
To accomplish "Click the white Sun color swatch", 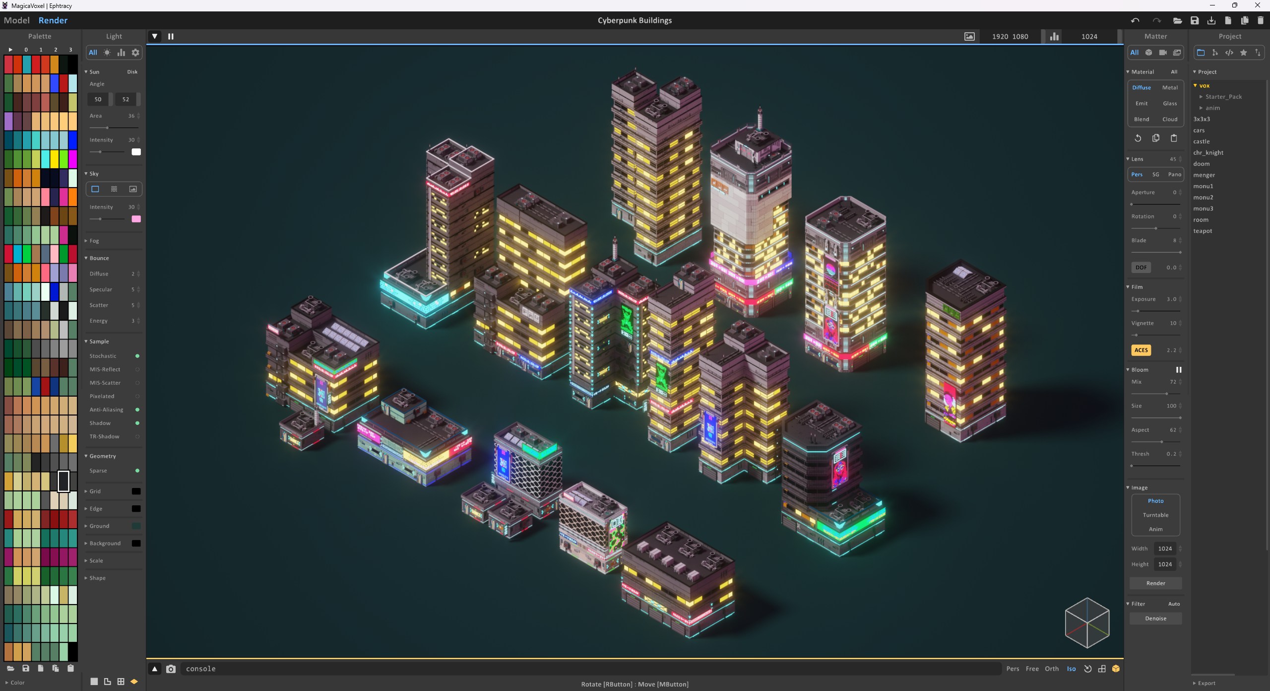I will [136, 152].
